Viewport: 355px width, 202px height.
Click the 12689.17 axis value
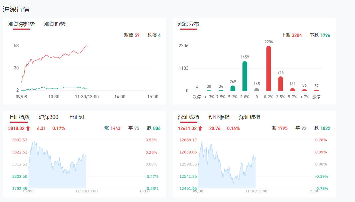(188, 140)
